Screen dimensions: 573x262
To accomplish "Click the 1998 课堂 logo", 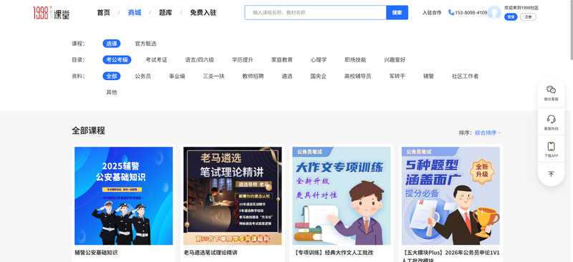I will click(x=51, y=13).
